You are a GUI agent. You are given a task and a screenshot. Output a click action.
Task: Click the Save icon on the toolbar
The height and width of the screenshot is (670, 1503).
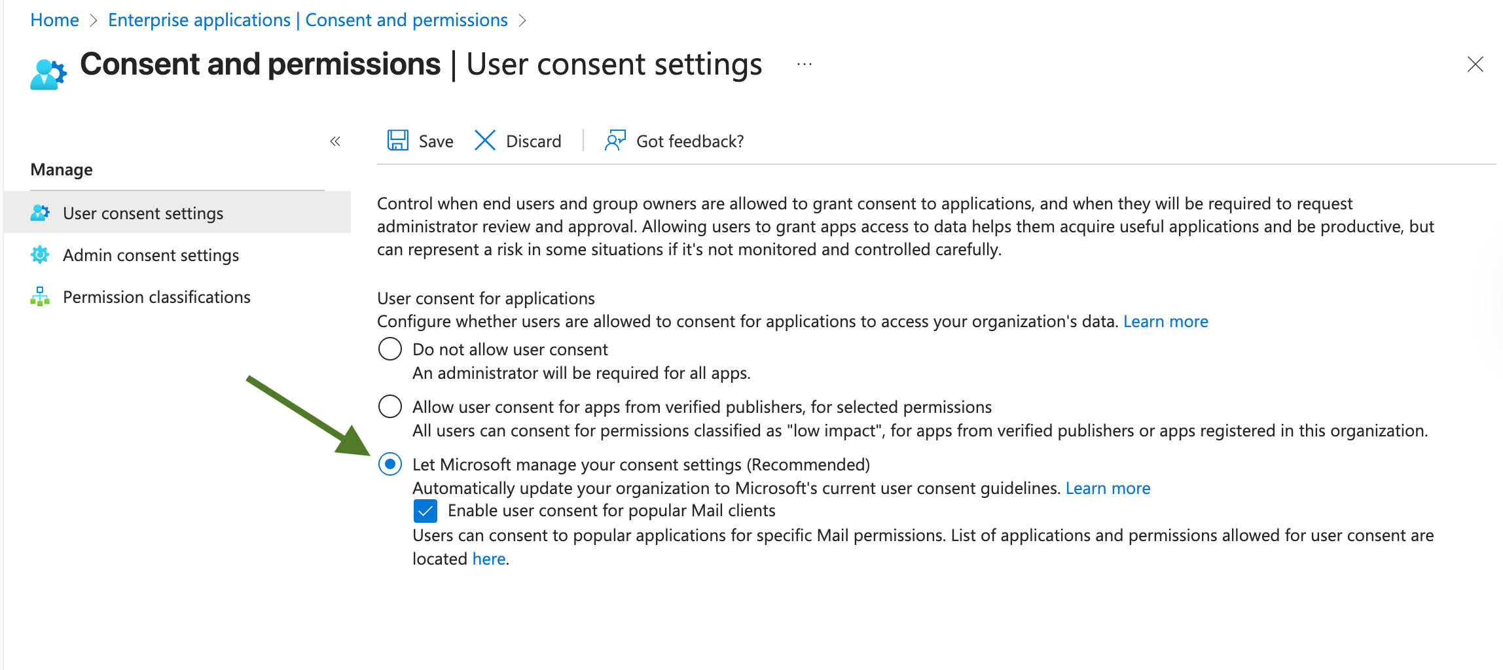coord(397,141)
